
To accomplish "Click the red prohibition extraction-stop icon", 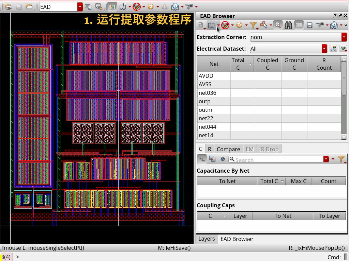I will tap(226, 25).
